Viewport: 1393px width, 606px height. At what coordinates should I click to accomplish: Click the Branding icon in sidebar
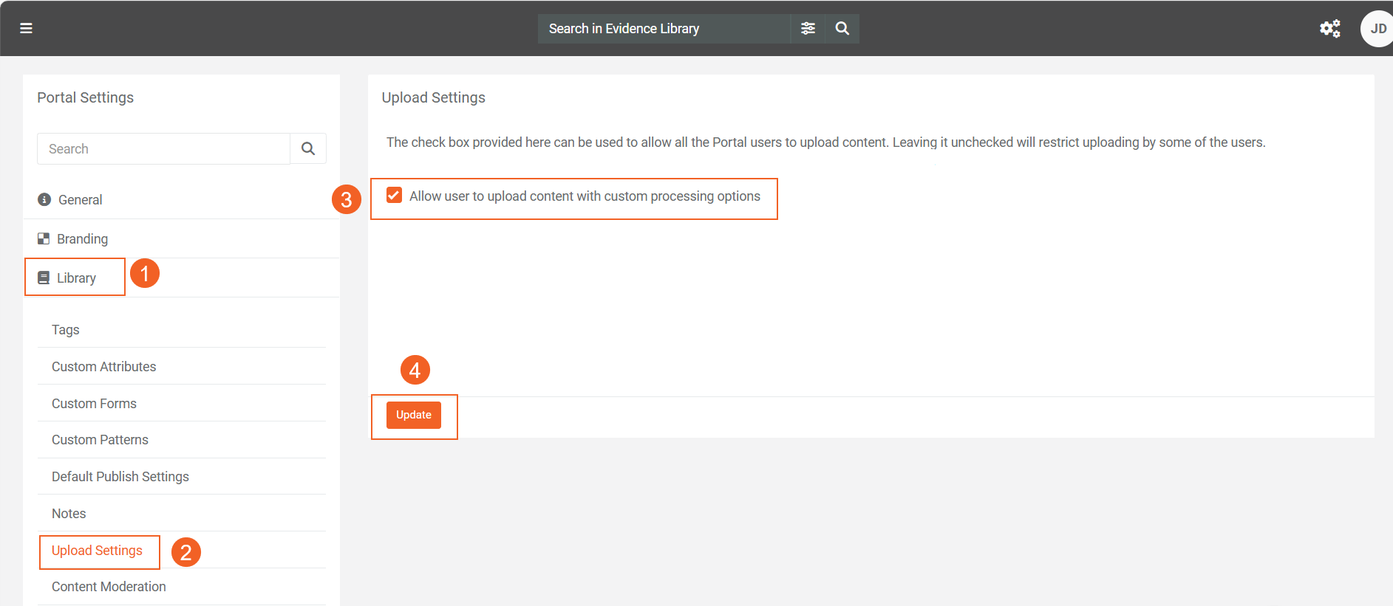click(44, 238)
